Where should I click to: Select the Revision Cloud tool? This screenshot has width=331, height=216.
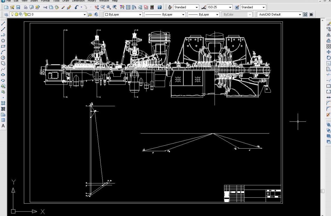[3, 64]
